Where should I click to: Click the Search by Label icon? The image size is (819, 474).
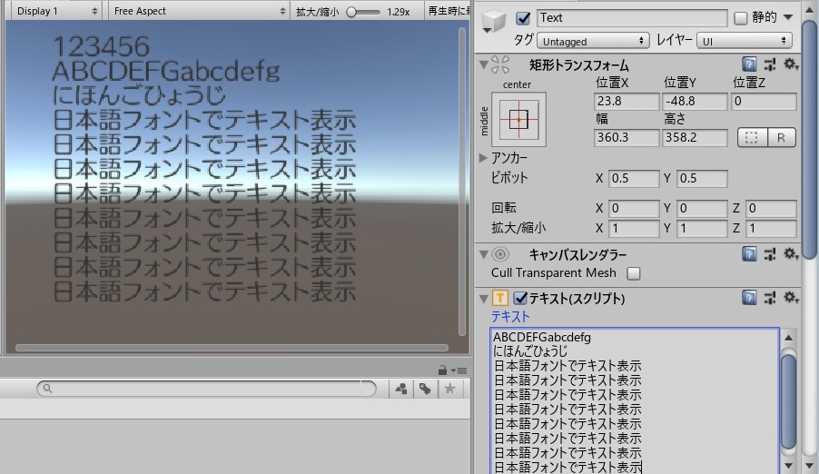tap(424, 389)
